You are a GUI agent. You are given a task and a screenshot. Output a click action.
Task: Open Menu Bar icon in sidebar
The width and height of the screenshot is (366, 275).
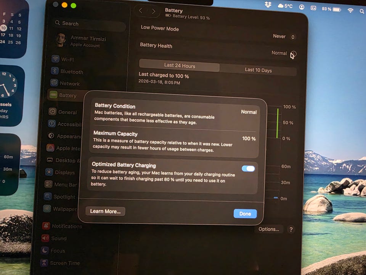click(x=48, y=184)
